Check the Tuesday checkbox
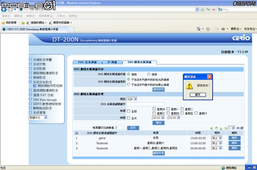The height and width of the screenshot is (170, 257). (x=182, y=109)
